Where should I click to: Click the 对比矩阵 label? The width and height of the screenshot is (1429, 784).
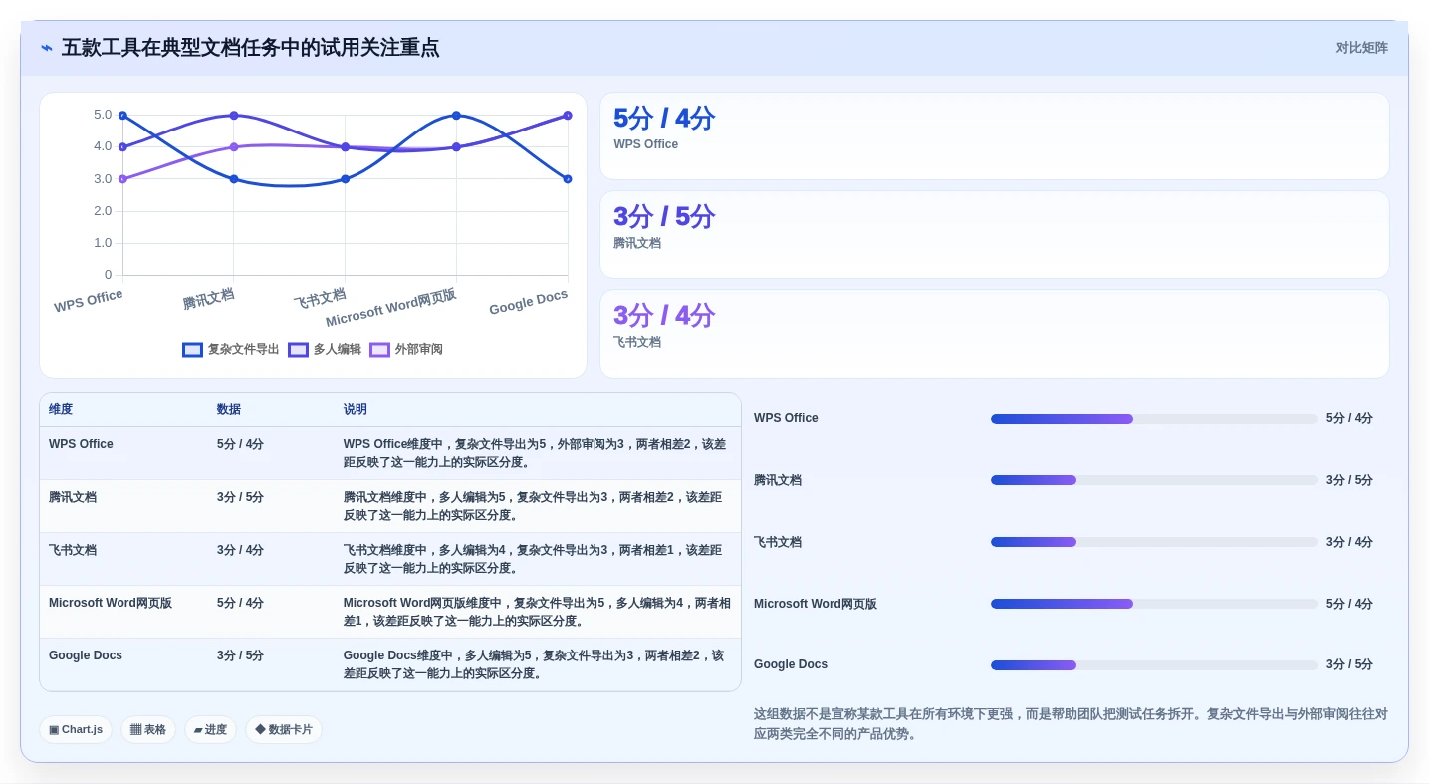[x=1361, y=48]
